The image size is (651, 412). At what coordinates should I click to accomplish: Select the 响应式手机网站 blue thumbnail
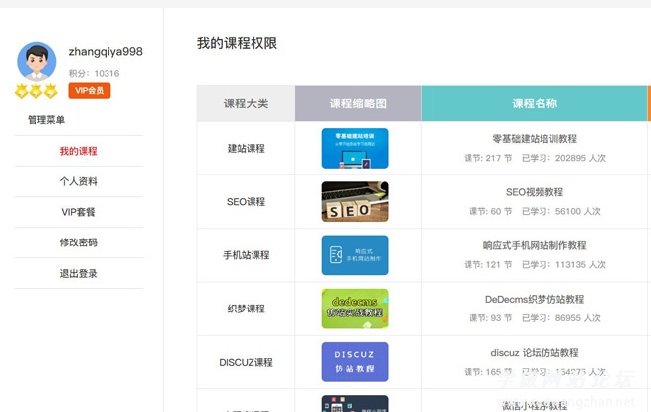click(x=354, y=254)
